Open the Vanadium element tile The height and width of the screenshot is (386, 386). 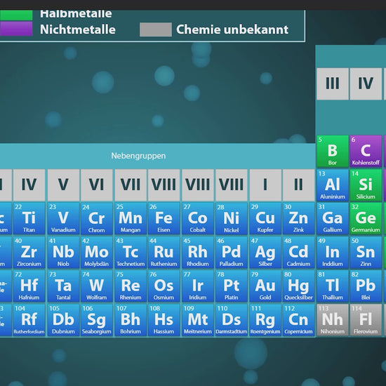pyautogui.click(x=63, y=218)
